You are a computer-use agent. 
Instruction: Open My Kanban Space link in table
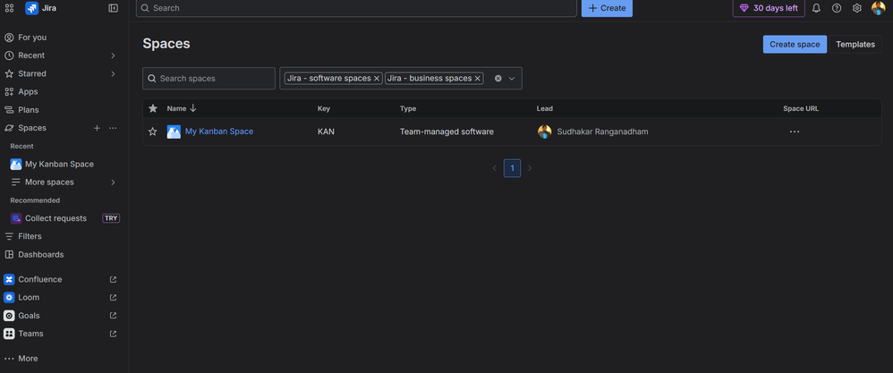[x=219, y=131]
